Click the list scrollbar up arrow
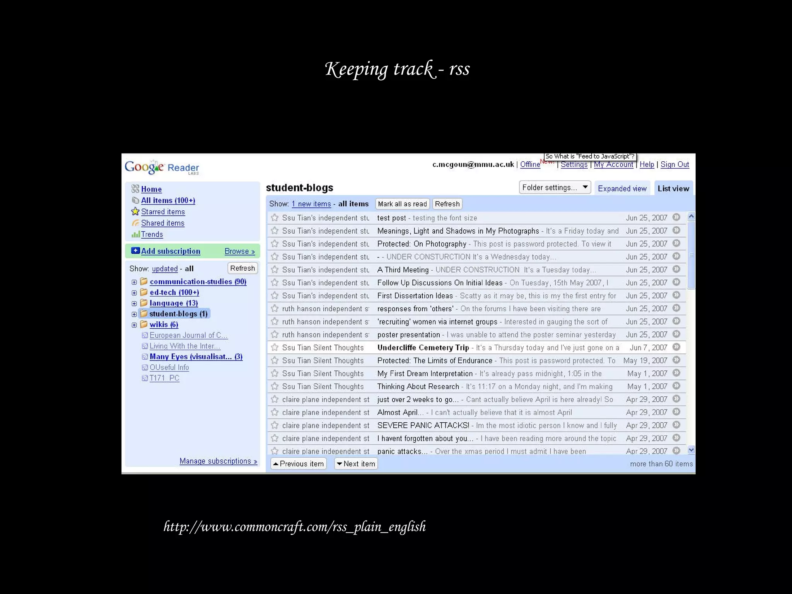The height and width of the screenshot is (594, 792). click(x=691, y=217)
